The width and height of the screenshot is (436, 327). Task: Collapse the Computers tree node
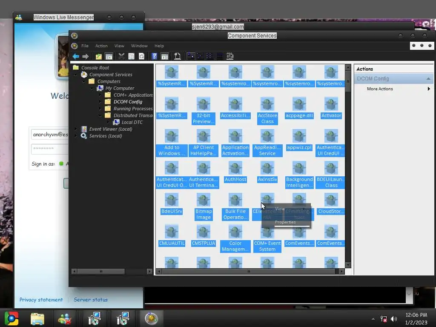point(84,81)
